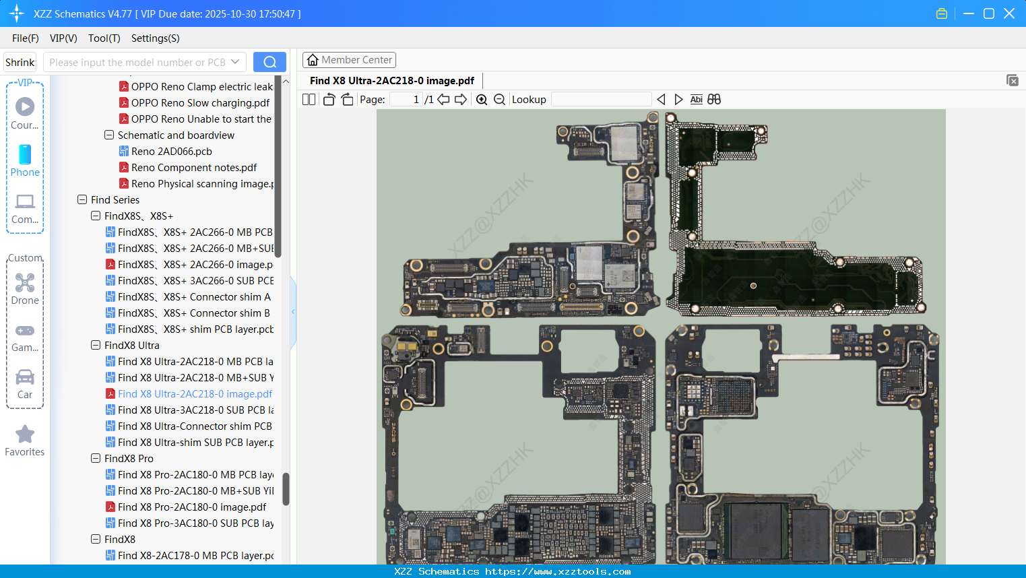
Task: Open the model number dropdown arrow
Action: (x=235, y=62)
